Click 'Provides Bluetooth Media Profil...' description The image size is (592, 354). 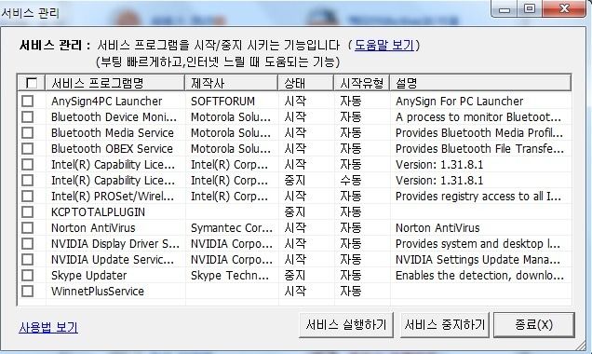click(x=479, y=133)
